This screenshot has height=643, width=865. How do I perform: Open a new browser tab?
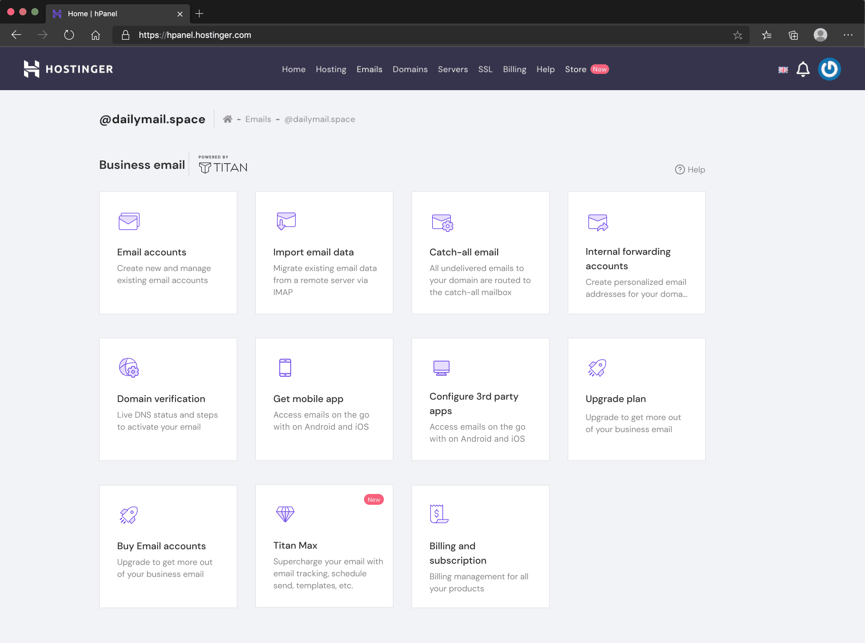[199, 14]
